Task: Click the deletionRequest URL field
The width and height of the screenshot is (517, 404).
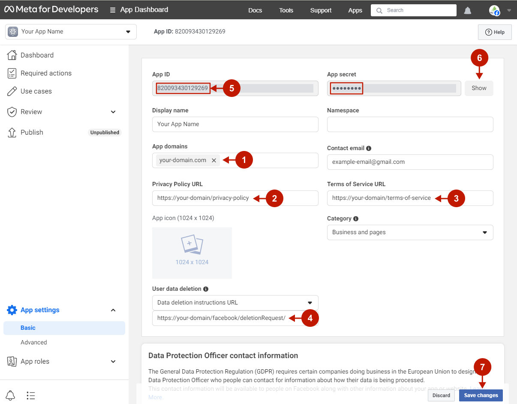Action: 235,318
